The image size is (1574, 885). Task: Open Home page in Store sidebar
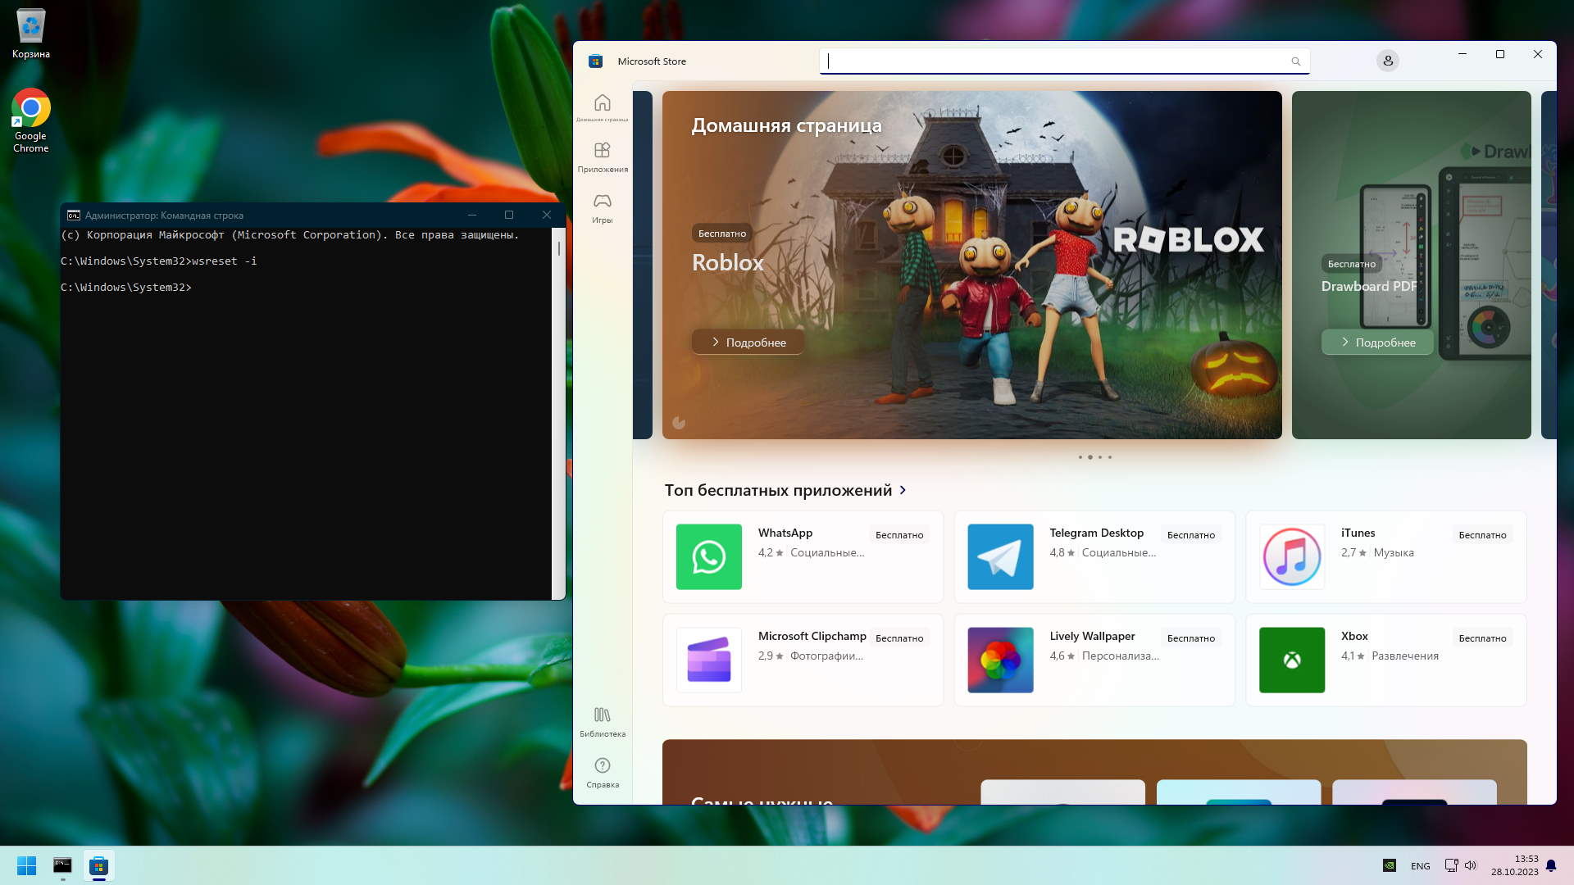pyautogui.click(x=602, y=107)
